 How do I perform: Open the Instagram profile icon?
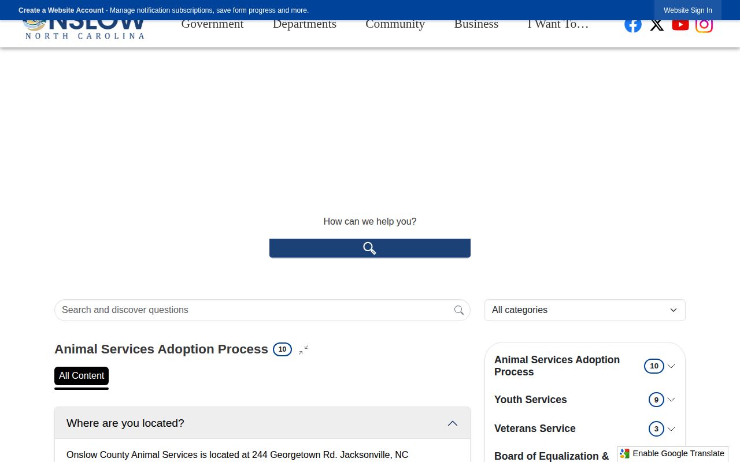[x=704, y=26]
